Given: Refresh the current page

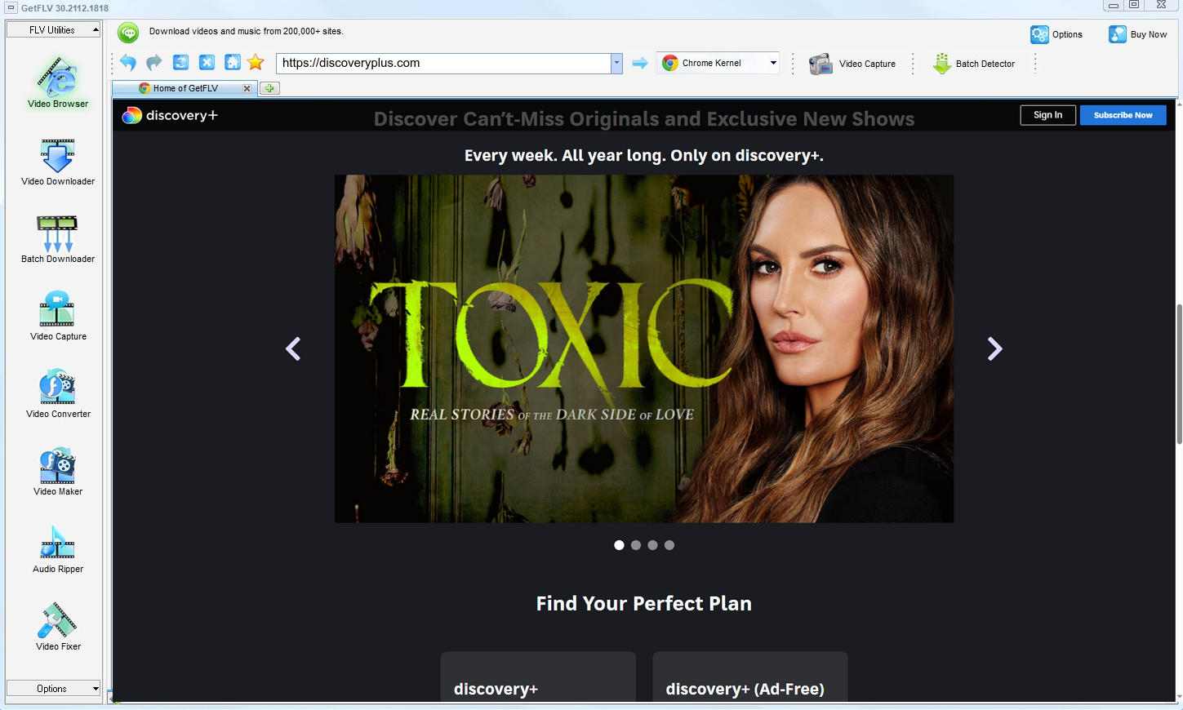Looking at the screenshot, I should (180, 63).
